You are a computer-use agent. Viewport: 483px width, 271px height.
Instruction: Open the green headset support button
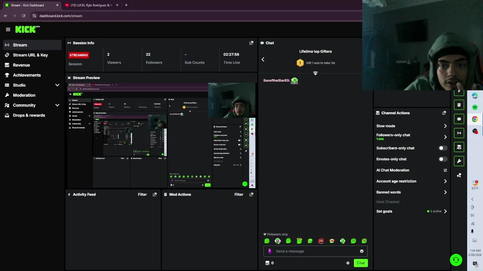(x=456, y=260)
